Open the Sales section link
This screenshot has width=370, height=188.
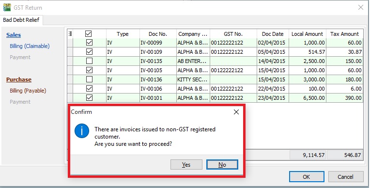click(14, 35)
